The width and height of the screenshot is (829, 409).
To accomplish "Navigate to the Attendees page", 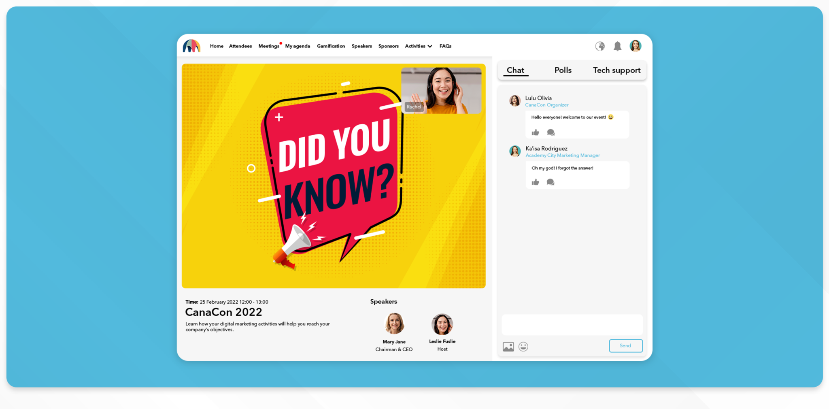I will click(240, 46).
